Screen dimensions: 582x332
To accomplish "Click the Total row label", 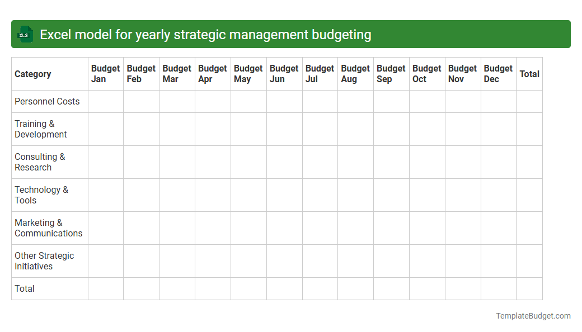I will coord(25,288).
